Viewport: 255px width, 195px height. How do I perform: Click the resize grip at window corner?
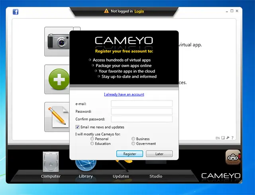click(x=241, y=182)
